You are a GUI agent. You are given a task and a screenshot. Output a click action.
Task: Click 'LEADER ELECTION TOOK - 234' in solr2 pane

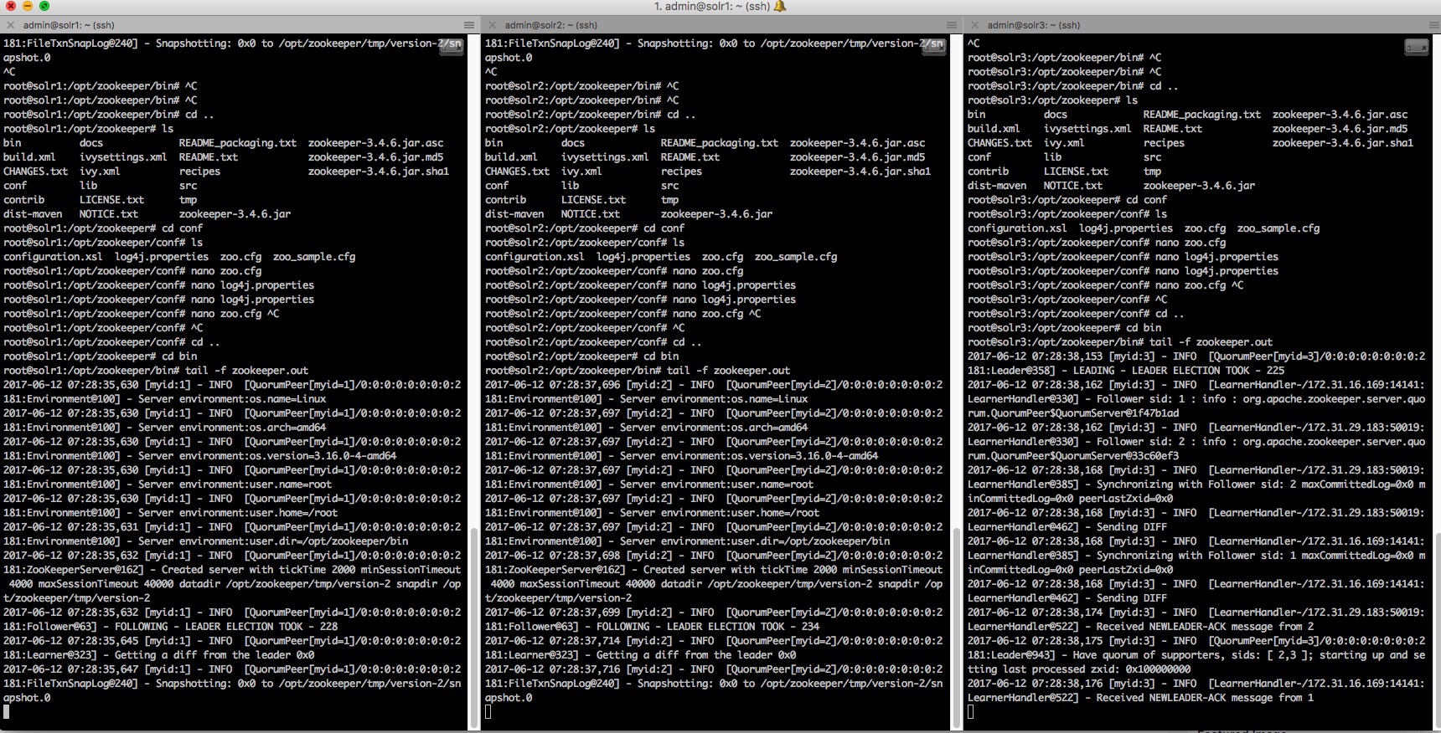[x=743, y=627]
